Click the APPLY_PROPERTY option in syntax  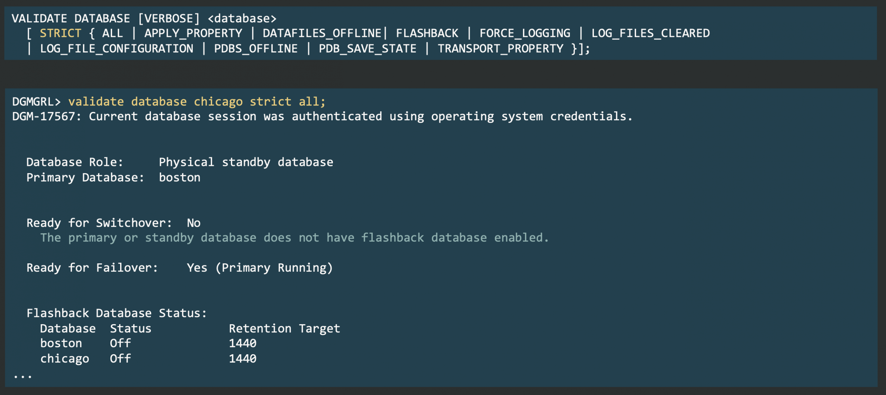pyautogui.click(x=193, y=33)
